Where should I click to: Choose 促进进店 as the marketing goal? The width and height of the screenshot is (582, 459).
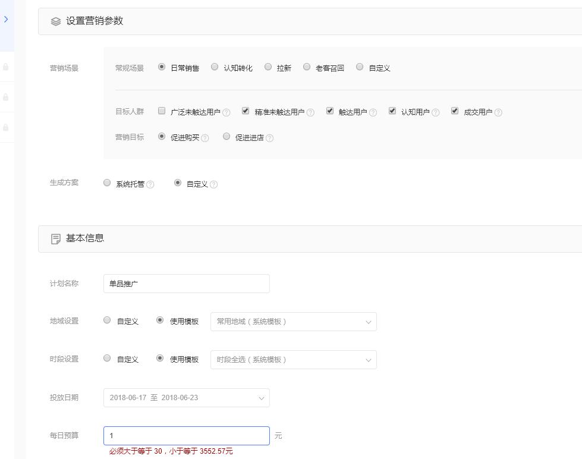(x=226, y=137)
